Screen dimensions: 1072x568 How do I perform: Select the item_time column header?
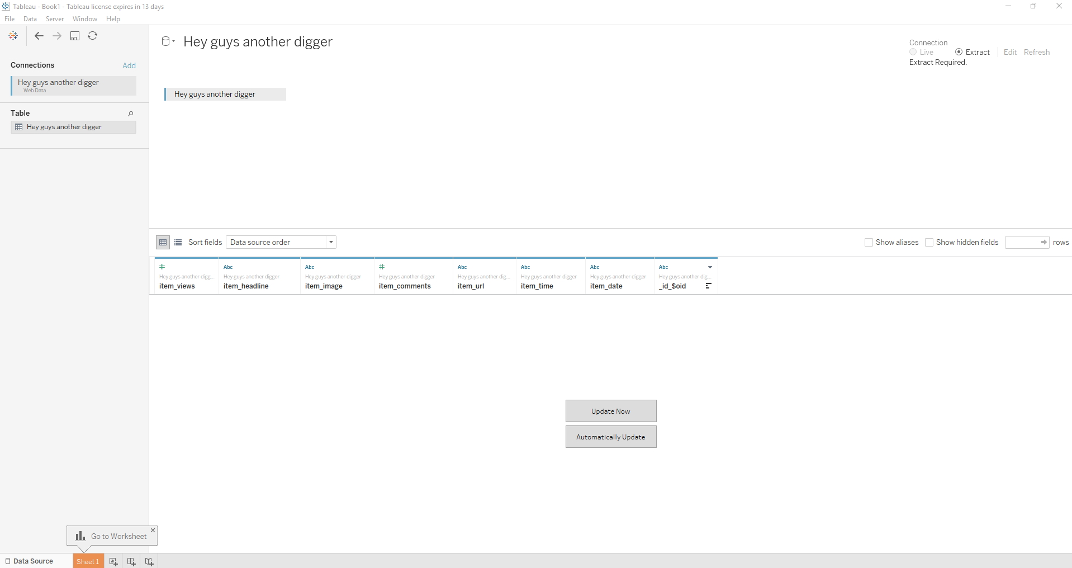pos(551,276)
